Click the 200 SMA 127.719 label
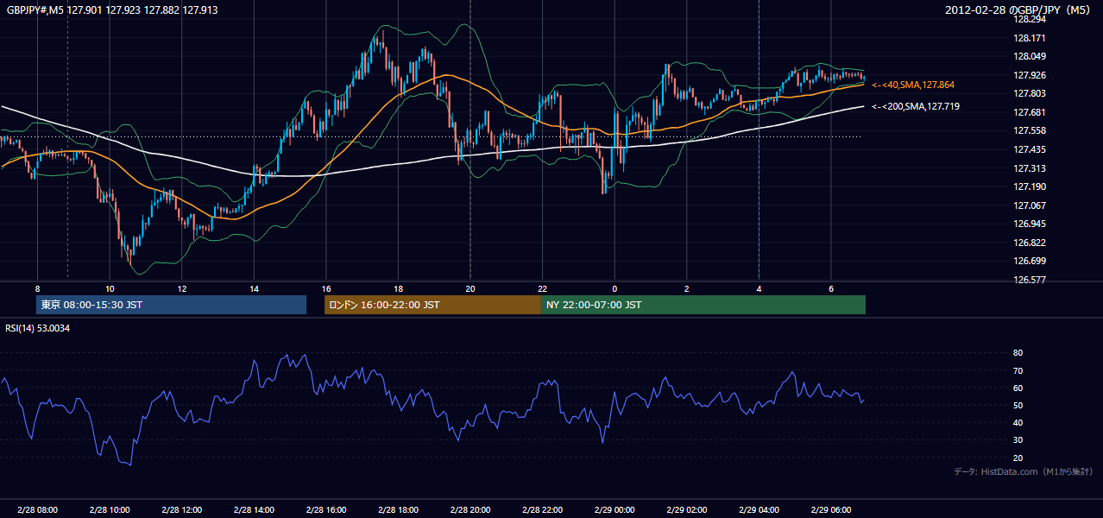1103x518 pixels. point(916,106)
